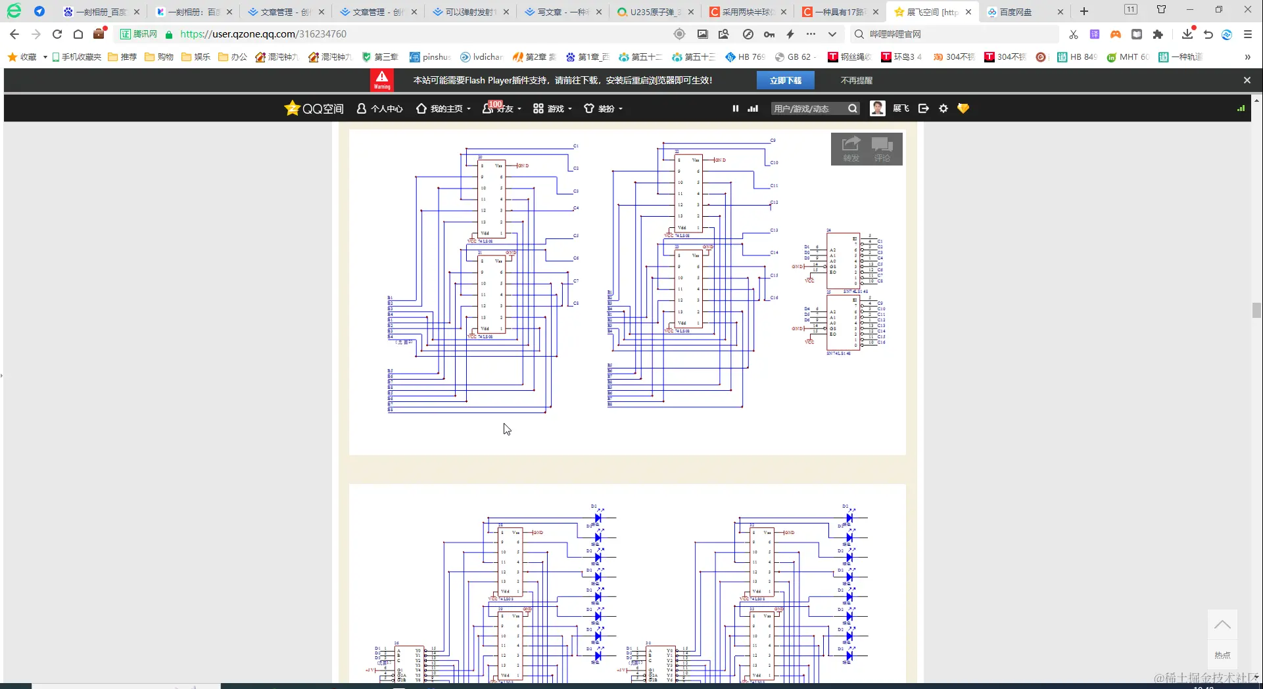Click the address bar URL
1263x689 pixels.
(x=263, y=34)
